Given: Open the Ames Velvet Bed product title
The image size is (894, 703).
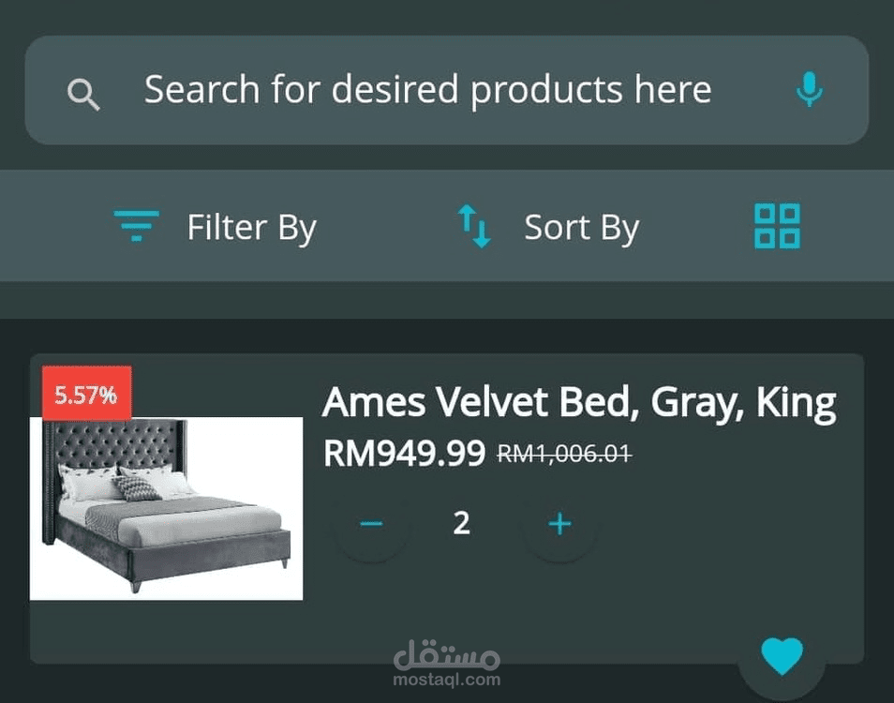Looking at the screenshot, I should tap(578, 403).
